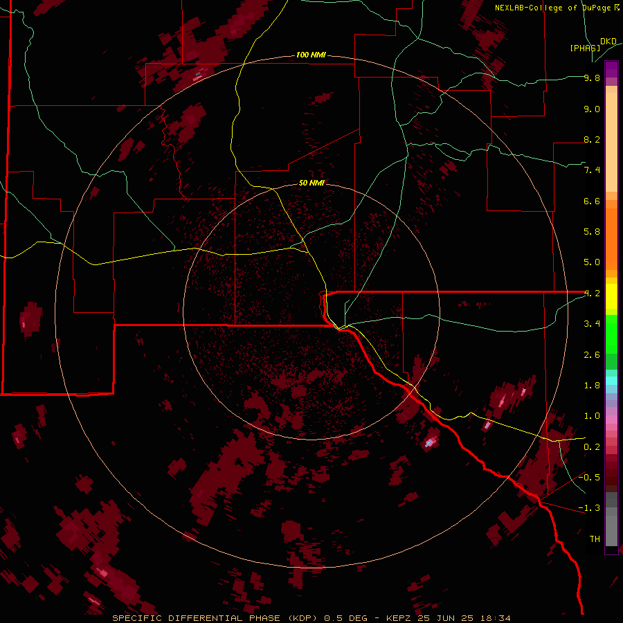Click the 1.8 scale value
This screenshot has height=623, width=623.
[592, 386]
